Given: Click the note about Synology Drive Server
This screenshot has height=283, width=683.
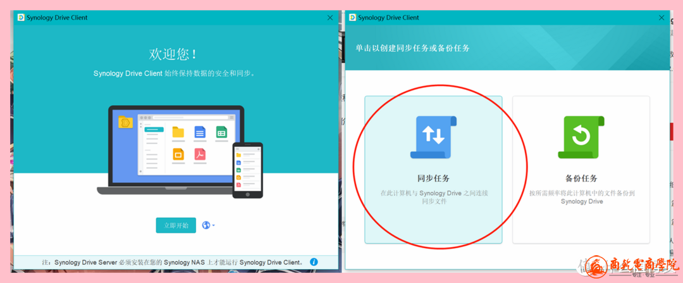Looking at the screenshot, I should click(x=173, y=263).
